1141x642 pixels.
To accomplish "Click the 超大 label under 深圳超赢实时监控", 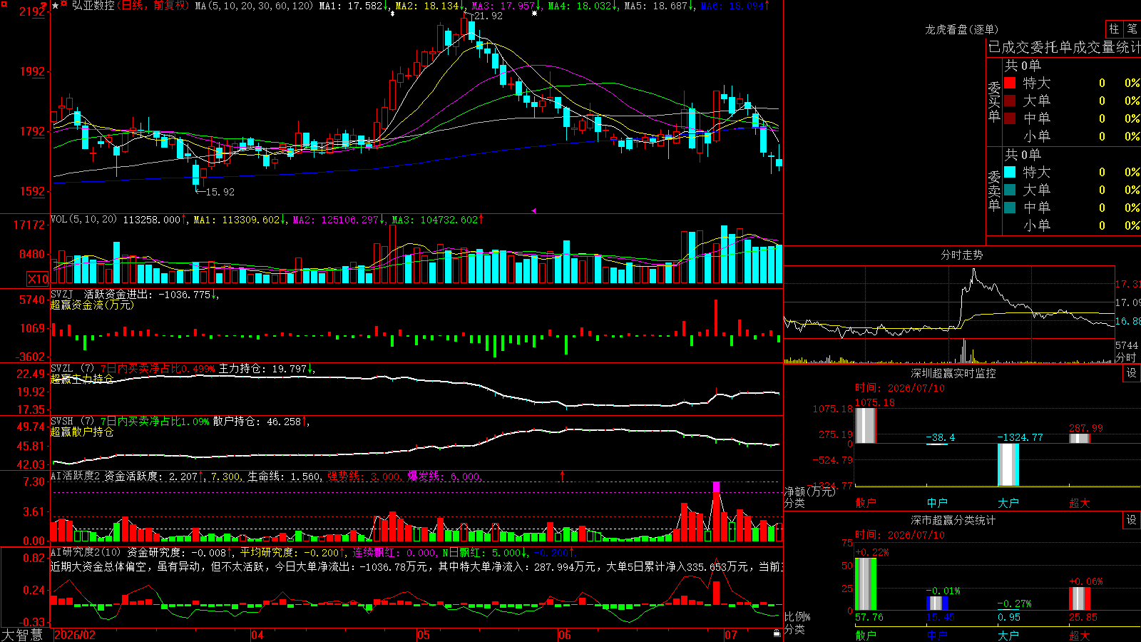I will (1080, 503).
